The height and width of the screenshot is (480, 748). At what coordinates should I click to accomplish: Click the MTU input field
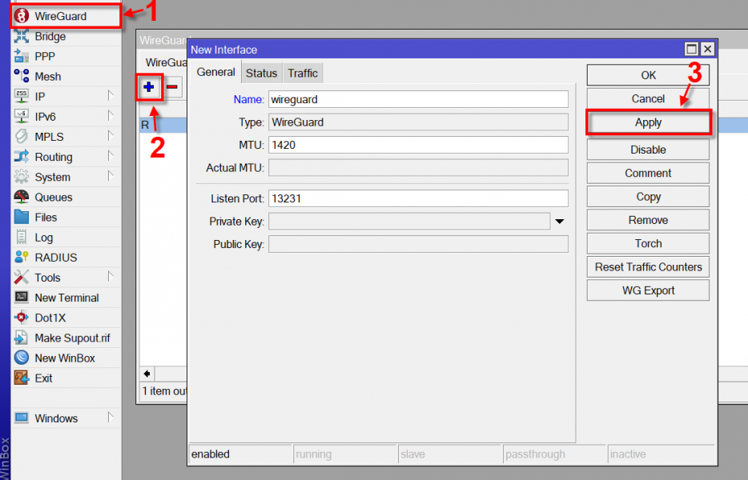418,145
